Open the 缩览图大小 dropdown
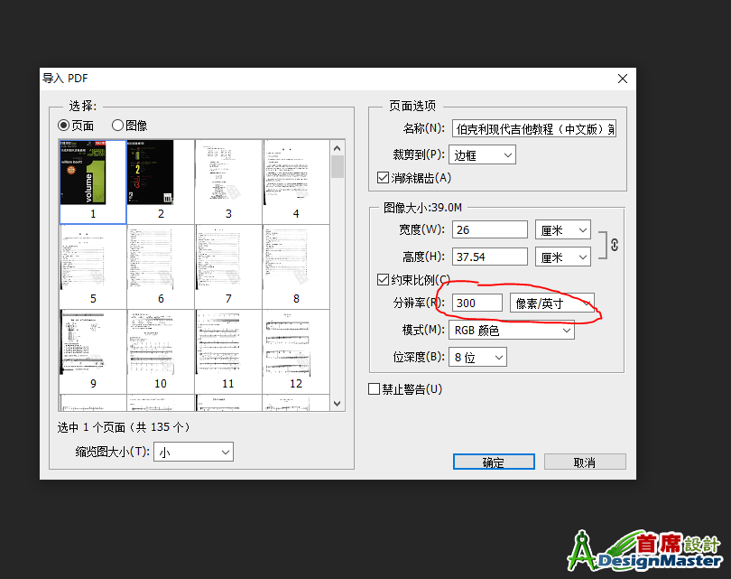The image size is (731, 579). (193, 453)
